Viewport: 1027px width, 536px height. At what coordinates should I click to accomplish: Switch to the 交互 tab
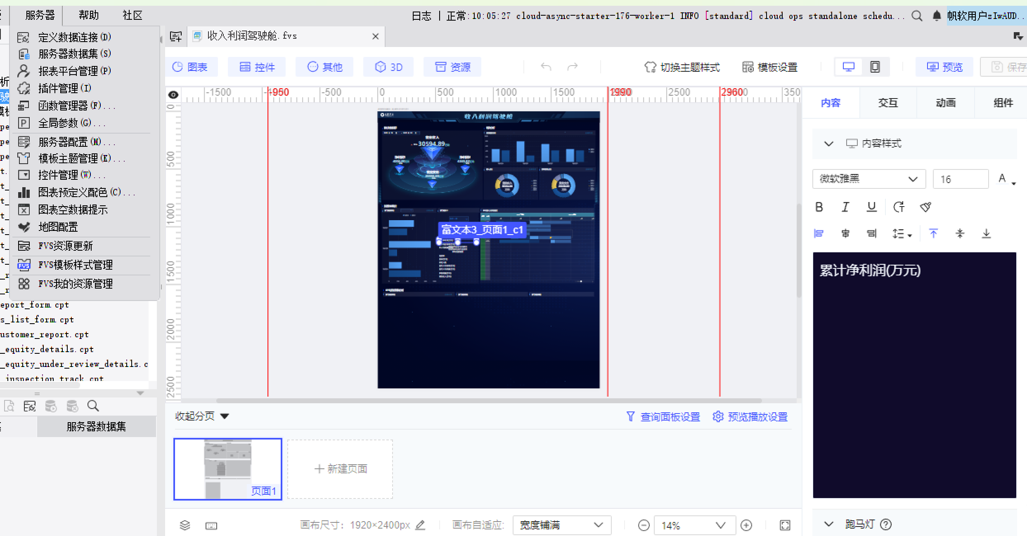(x=888, y=103)
